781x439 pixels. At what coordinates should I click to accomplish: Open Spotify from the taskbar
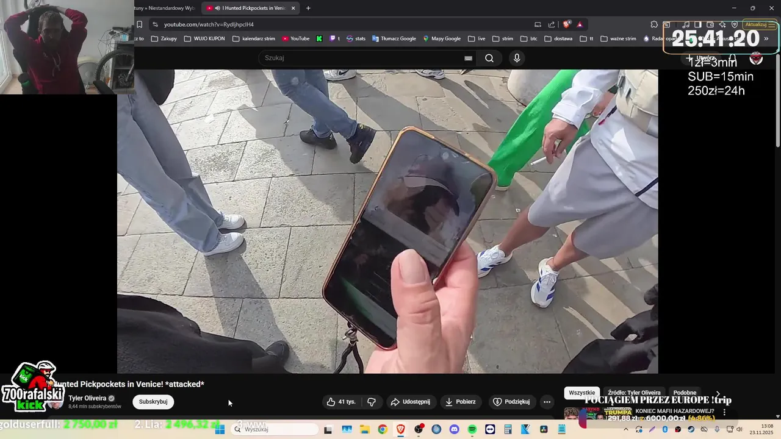[472, 429]
